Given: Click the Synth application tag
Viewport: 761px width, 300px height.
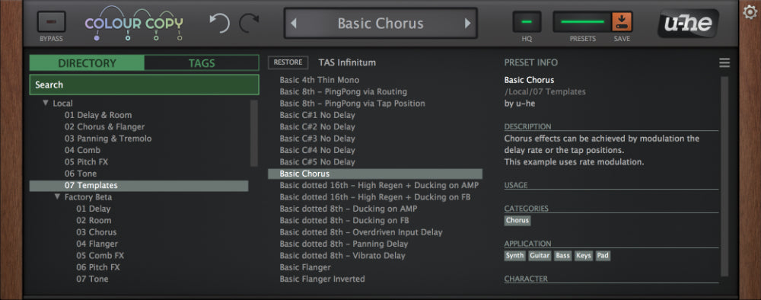Looking at the screenshot, I should [514, 255].
